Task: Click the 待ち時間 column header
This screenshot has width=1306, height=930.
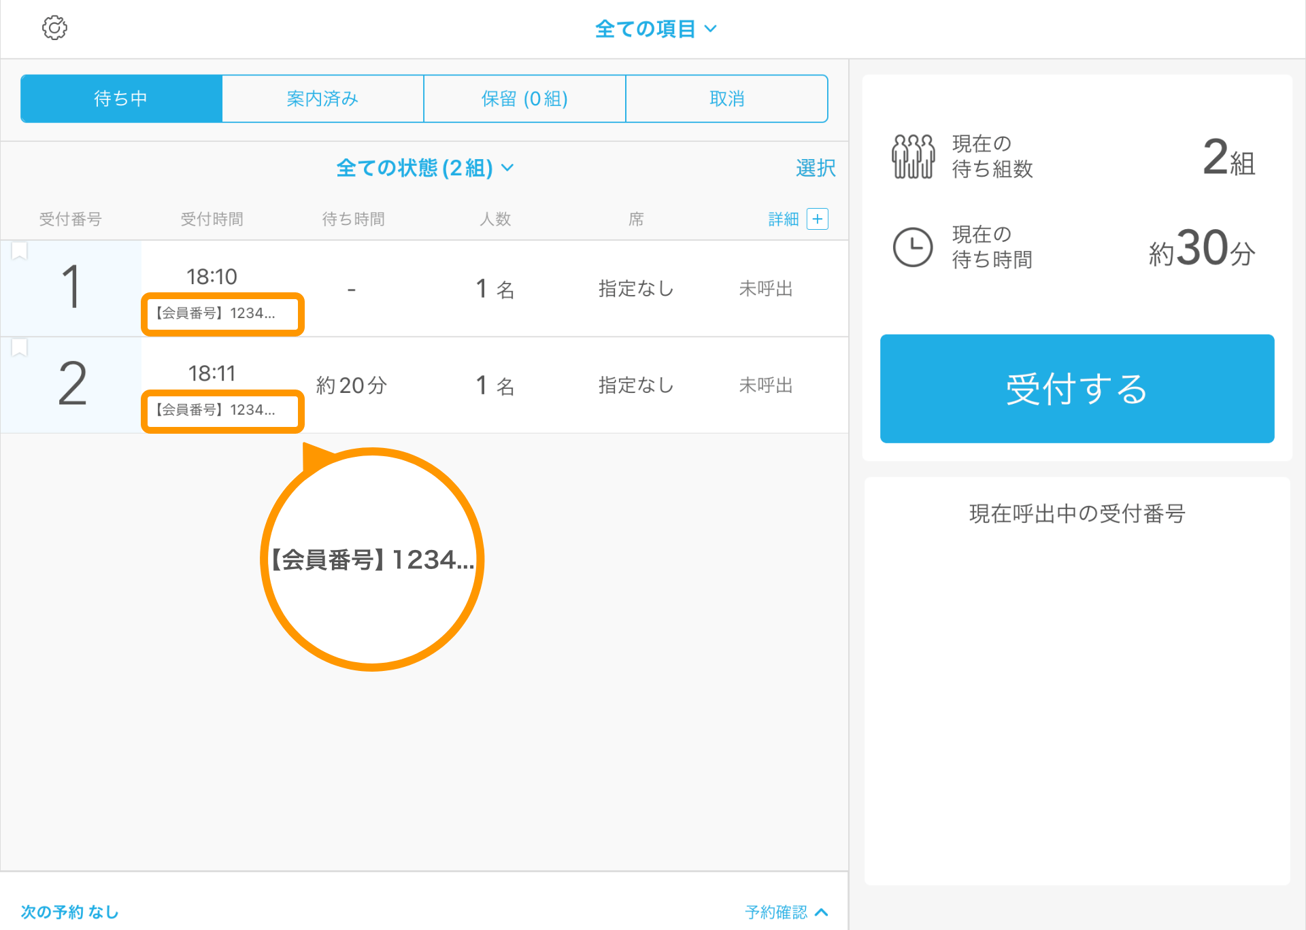Action: click(353, 219)
